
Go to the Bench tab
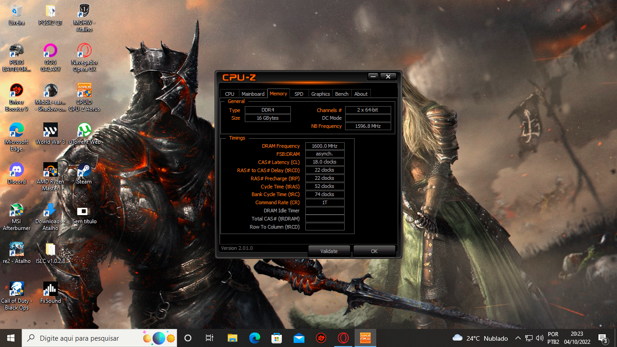point(342,94)
